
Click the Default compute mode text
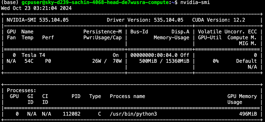246,61
